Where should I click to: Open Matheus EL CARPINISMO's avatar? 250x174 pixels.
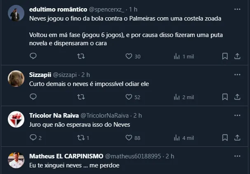(16, 160)
